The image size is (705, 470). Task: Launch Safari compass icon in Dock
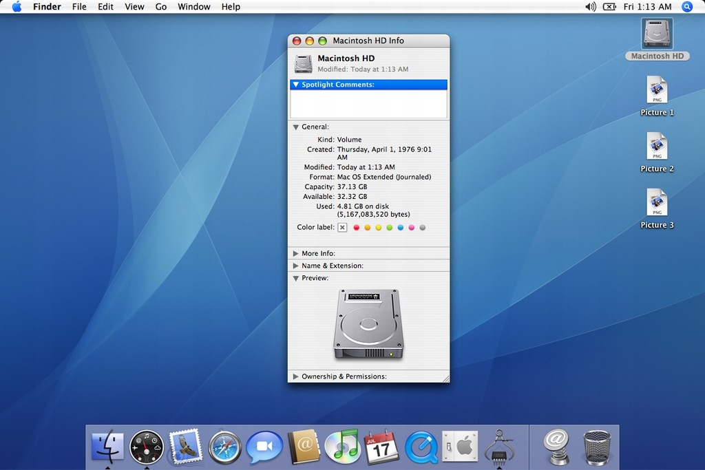click(x=225, y=447)
